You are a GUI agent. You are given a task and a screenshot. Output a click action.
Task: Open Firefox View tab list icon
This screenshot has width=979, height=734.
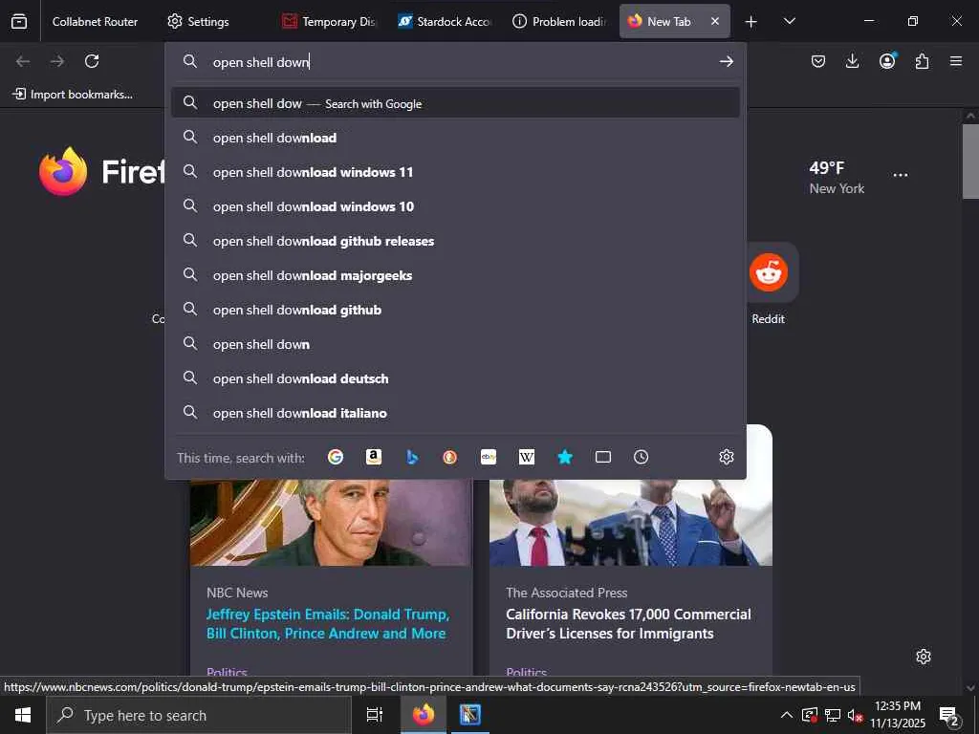pos(19,21)
